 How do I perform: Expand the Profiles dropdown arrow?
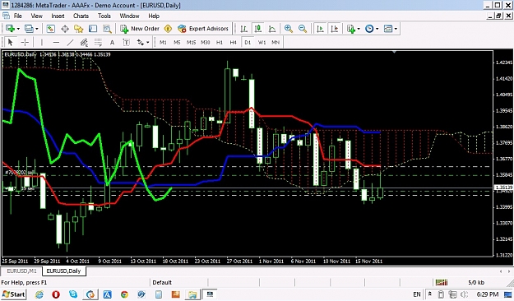36,29
